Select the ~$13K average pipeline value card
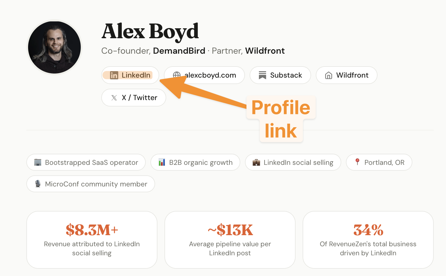 tap(230, 240)
